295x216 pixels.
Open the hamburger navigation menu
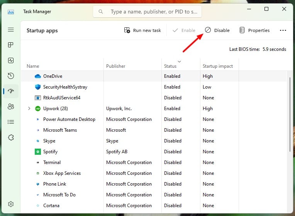(x=11, y=30)
